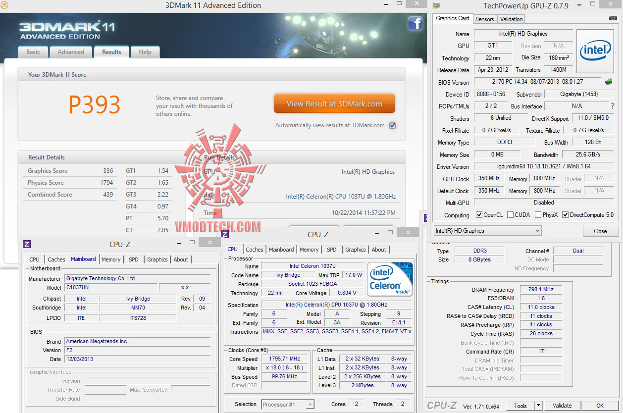Click the Graphics Score value 336
623x413 pixels.
coord(108,171)
